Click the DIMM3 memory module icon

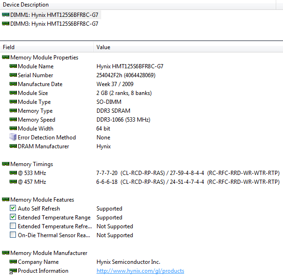[x=6, y=24]
